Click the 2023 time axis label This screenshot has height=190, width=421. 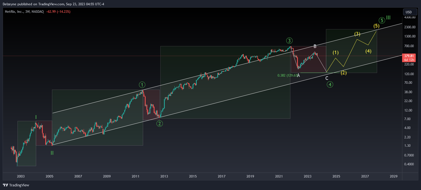308,176
